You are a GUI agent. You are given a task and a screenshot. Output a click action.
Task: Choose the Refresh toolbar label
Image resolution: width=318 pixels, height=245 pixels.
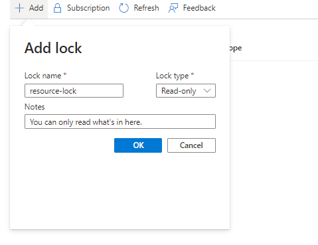click(146, 8)
